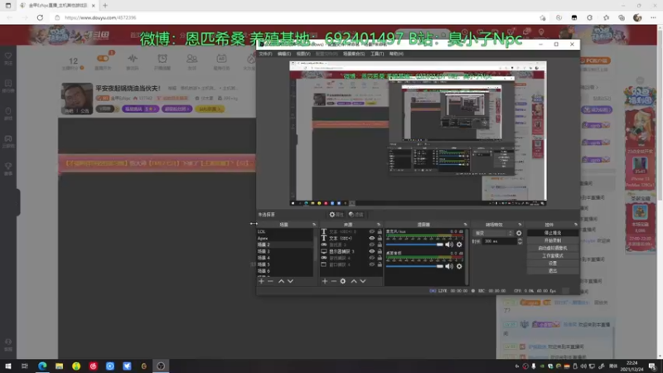Toggle visibility of first text source
Image resolution: width=663 pixels, height=373 pixels.
click(x=371, y=232)
